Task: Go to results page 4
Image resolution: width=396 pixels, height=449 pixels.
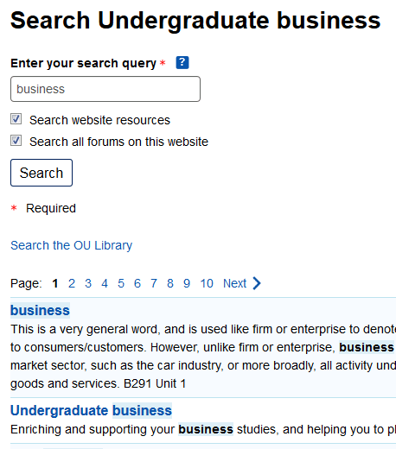Action: click(105, 283)
